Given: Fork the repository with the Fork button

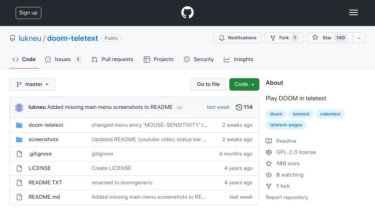Looking at the screenshot, I should pyautogui.click(x=284, y=38).
